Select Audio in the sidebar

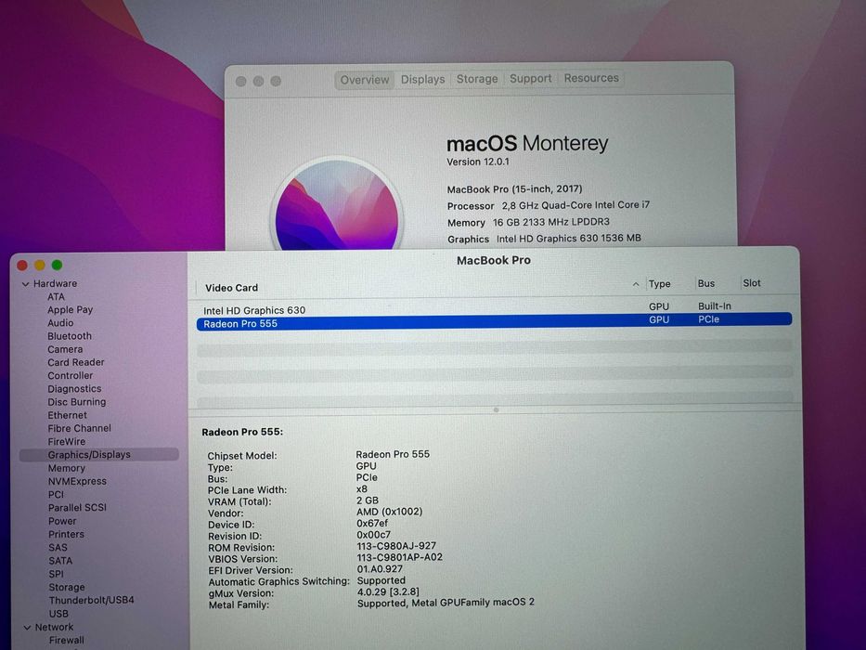(60, 323)
